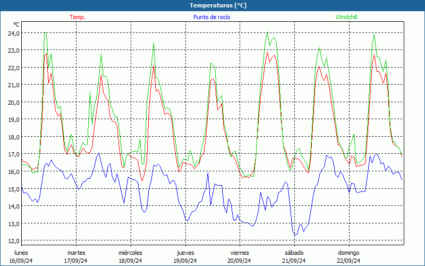Click the '13,0' y-axis value

(x=14, y=224)
